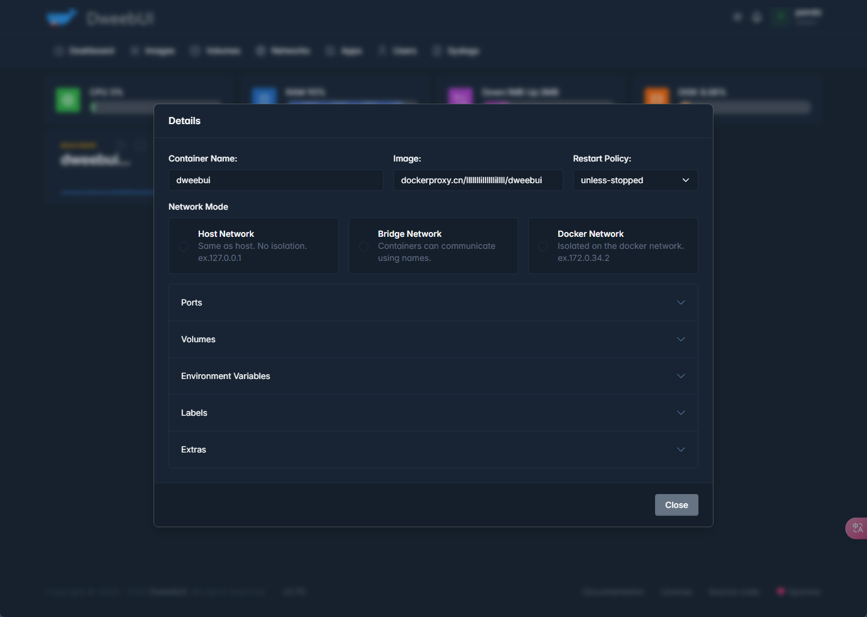The height and width of the screenshot is (617, 867).
Task: Expand the Ports section
Action: 433,302
